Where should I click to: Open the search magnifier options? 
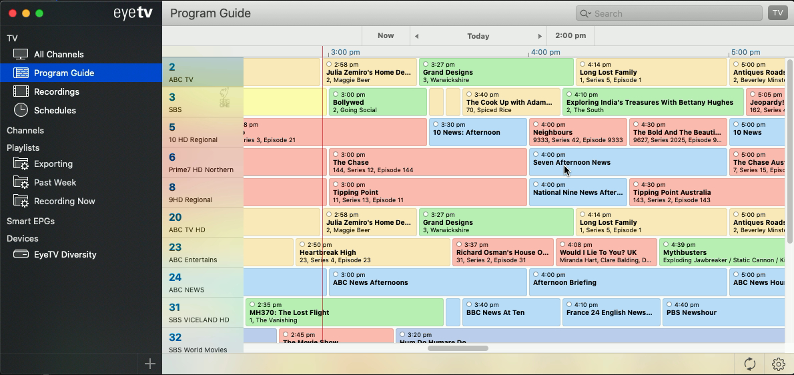pyautogui.click(x=585, y=13)
